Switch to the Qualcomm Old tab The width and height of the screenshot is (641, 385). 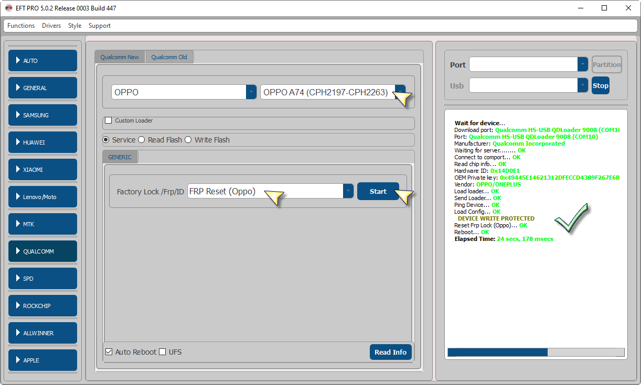click(169, 57)
